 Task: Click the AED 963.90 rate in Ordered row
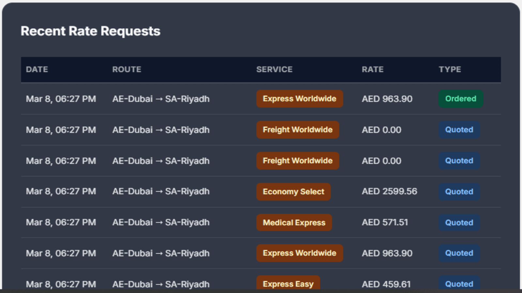click(x=387, y=99)
